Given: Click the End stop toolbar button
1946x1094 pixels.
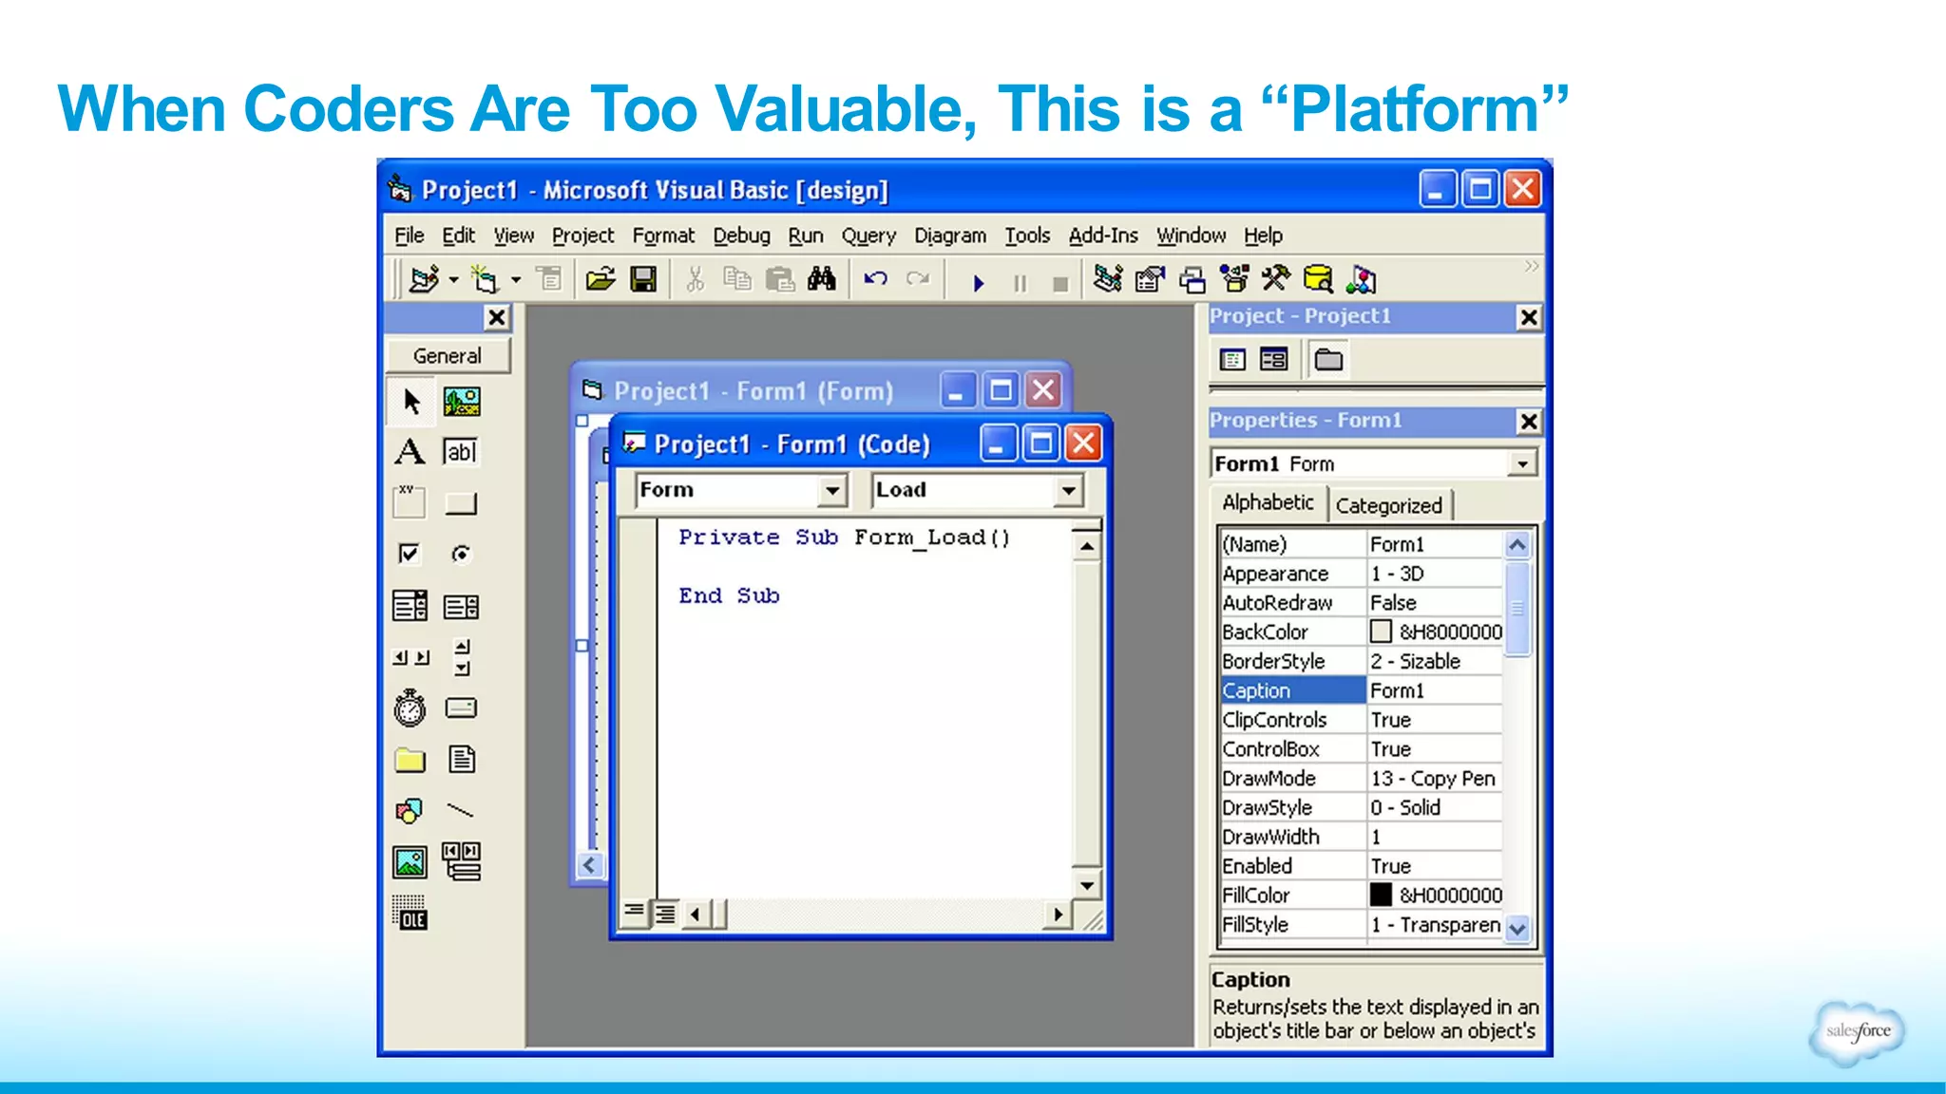Looking at the screenshot, I should click(x=1061, y=283).
